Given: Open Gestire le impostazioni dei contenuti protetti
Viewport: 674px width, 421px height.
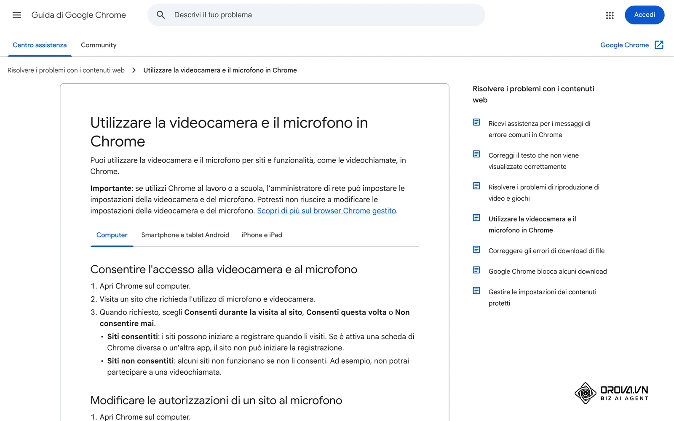Looking at the screenshot, I should pyautogui.click(x=543, y=298).
